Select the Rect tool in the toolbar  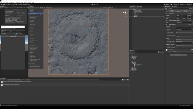click(x=11, y=5)
